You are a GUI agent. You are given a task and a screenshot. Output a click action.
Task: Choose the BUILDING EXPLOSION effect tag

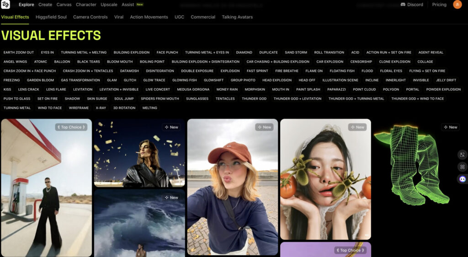(131, 52)
